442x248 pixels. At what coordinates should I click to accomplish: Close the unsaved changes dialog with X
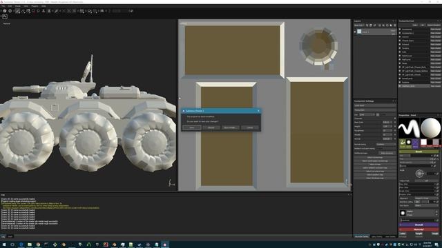click(x=258, y=111)
